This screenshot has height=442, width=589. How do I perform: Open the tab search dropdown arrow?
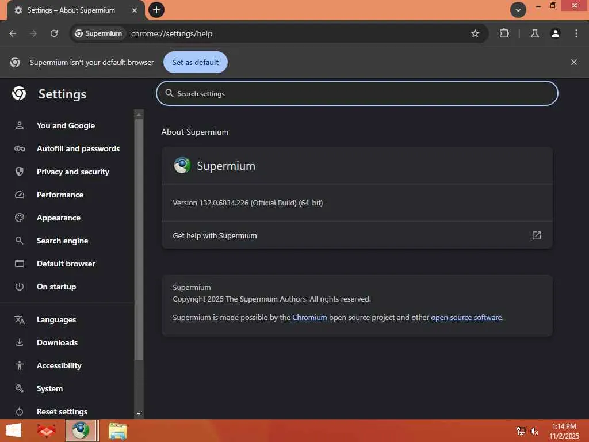click(518, 10)
